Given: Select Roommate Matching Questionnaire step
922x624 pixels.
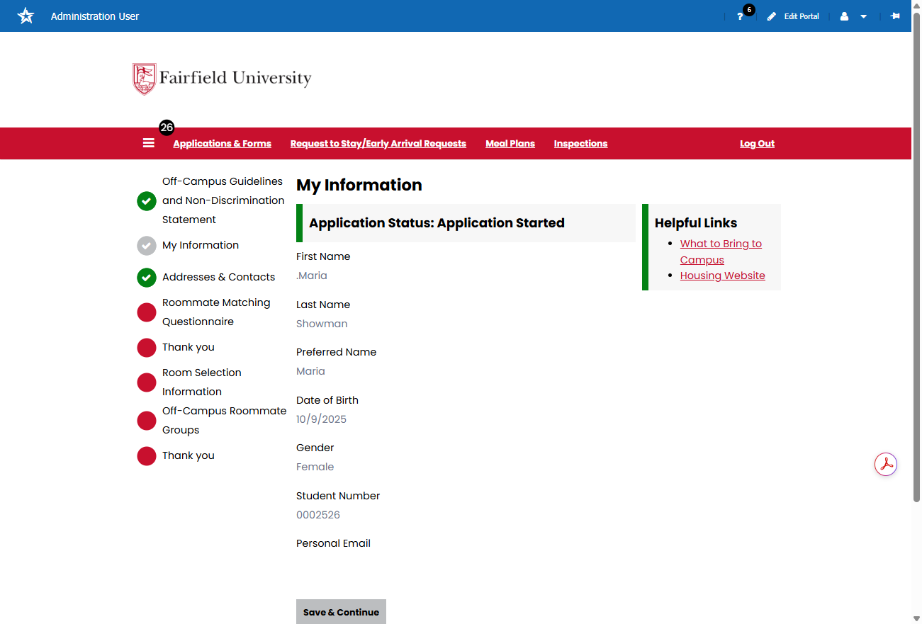Looking at the screenshot, I should pos(216,312).
